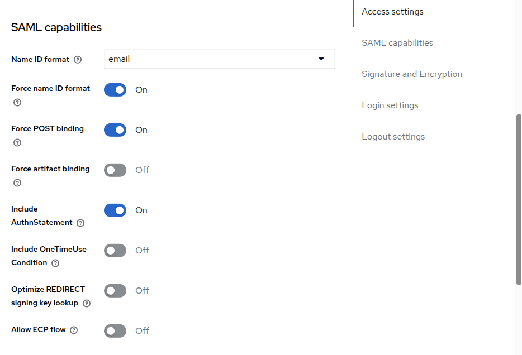Turn off Force POST binding toggle
This screenshot has width=522, height=355.
point(115,130)
